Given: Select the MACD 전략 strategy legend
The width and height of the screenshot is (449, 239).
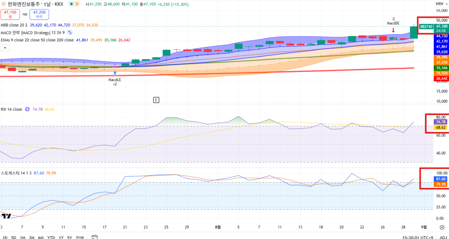Looking at the screenshot, I should click(x=33, y=32).
